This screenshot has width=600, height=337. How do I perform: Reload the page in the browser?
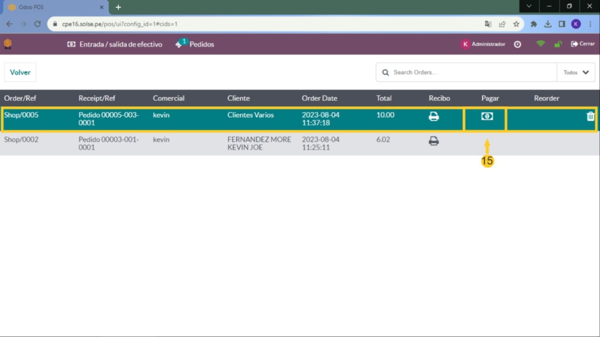point(37,24)
